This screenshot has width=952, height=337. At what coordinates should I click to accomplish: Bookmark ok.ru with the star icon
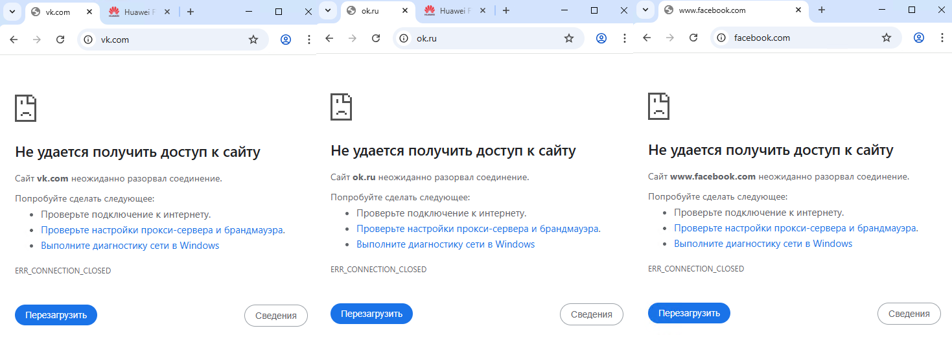pyautogui.click(x=569, y=38)
